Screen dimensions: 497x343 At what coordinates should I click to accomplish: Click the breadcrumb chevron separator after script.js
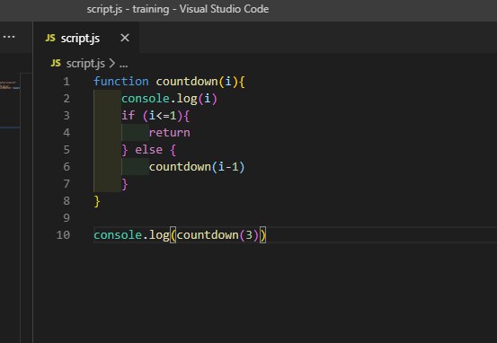(111, 64)
